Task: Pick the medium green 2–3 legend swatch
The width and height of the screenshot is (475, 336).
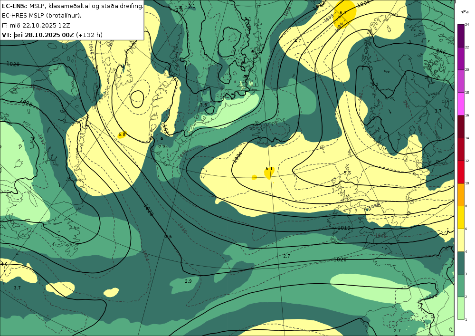Action: tap(461, 286)
